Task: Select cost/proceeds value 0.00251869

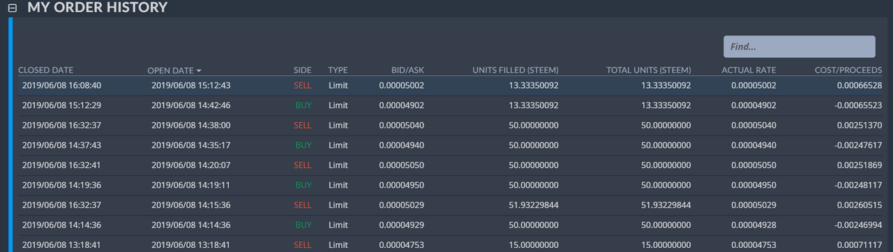Action: (x=860, y=165)
